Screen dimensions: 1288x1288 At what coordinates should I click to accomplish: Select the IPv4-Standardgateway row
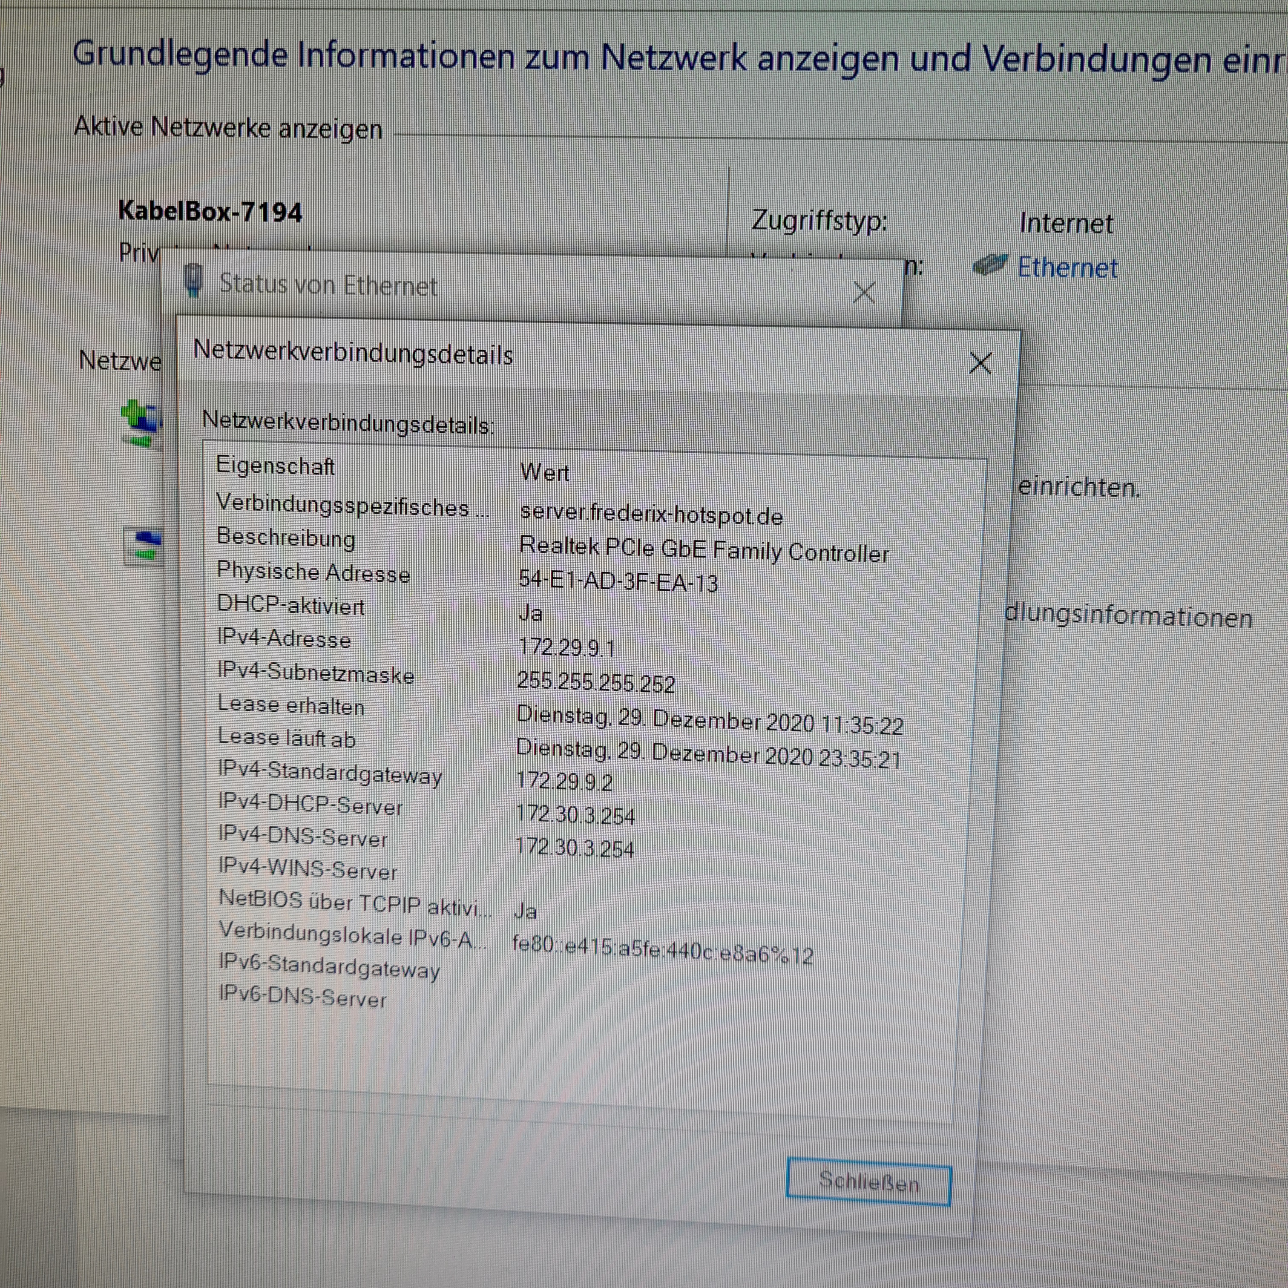[x=330, y=774]
